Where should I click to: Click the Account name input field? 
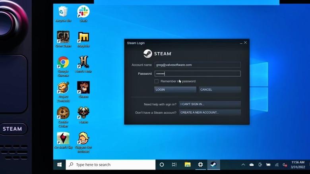click(198, 65)
